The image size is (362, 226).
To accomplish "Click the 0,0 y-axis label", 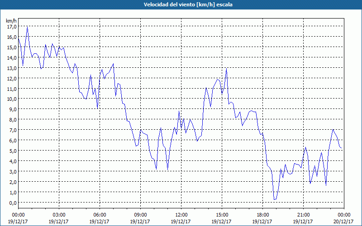I will 13,202.
